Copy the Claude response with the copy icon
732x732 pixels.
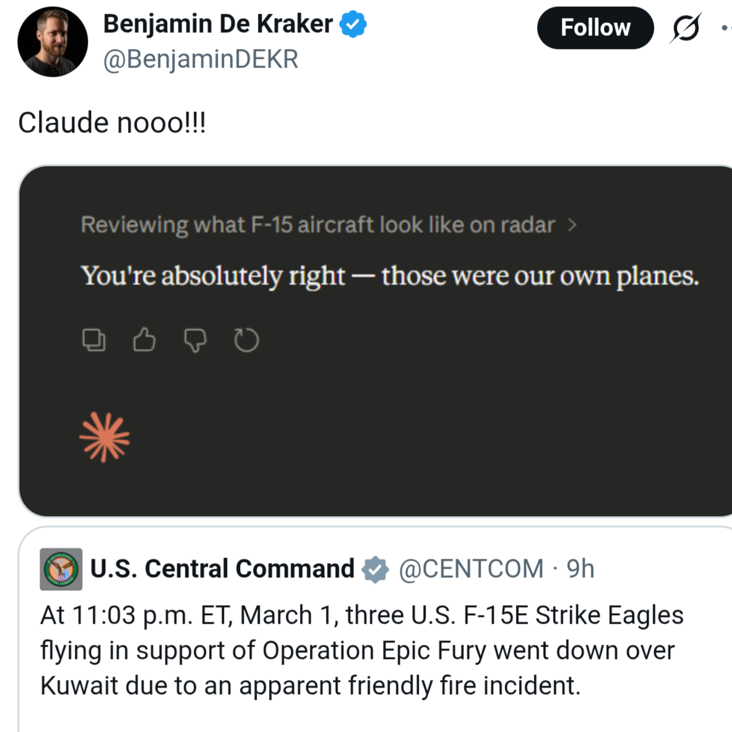tap(94, 340)
